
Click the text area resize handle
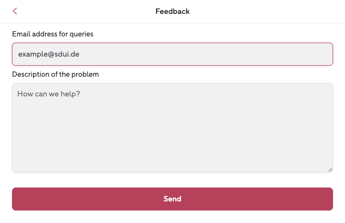pos(330,169)
